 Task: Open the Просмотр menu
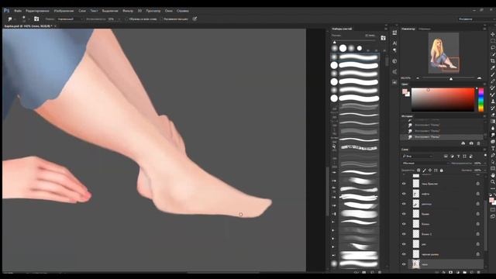(x=153, y=11)
